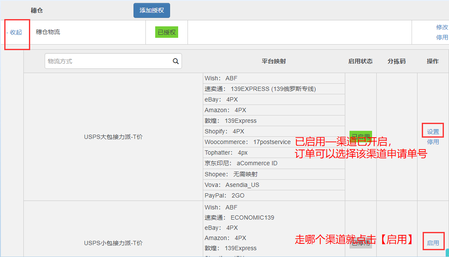Click Shopee: 无需映射 mapping

point(231,174)
